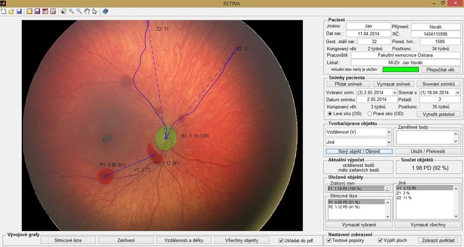Click the RETINA application icon in title bar
Image resolution: width=464 pixels, height=247 pixels.
pos(3,3)
